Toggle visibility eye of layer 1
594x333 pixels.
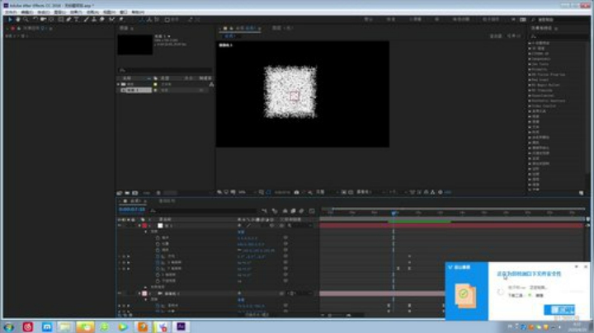120,226
